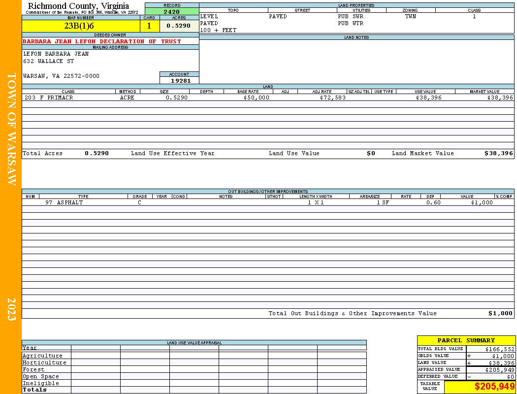Select the Open Space row label

(x=40, y=377)
